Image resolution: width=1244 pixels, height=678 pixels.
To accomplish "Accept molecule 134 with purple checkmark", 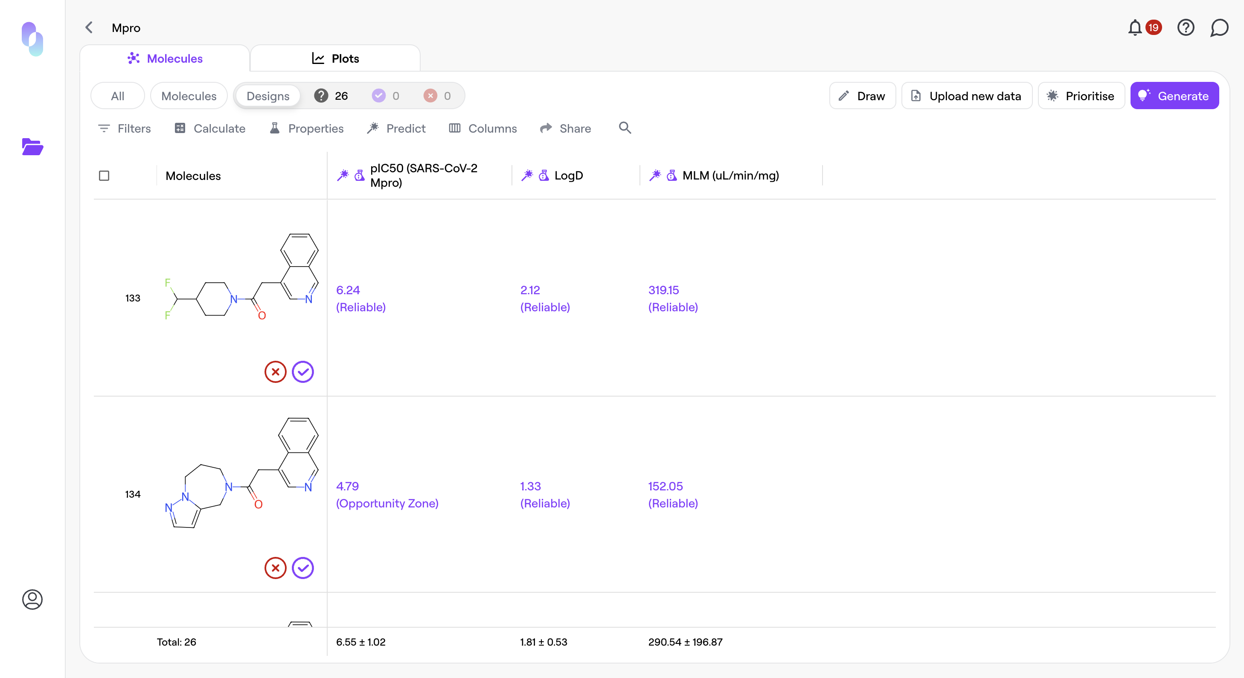I will click(x=303, y=568).
